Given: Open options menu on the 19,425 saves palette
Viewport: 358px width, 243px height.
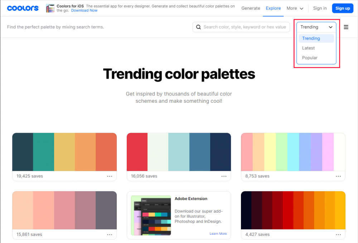Looking at the screenshot, I should pos(110,176).
